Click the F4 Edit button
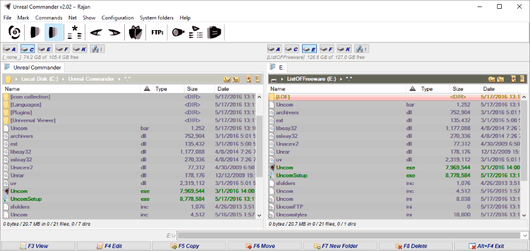 (x=113, y=246)
